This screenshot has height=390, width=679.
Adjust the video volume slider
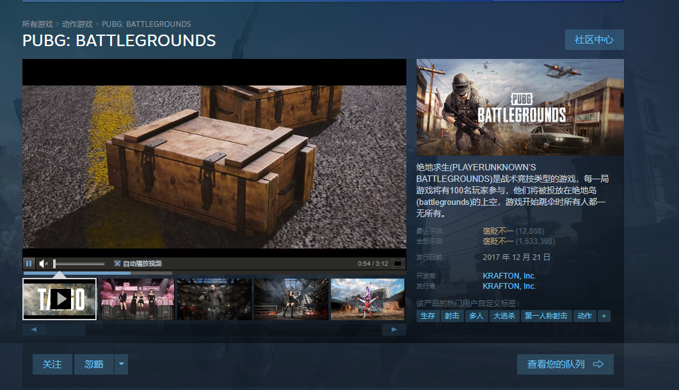(x=79, y=263)
